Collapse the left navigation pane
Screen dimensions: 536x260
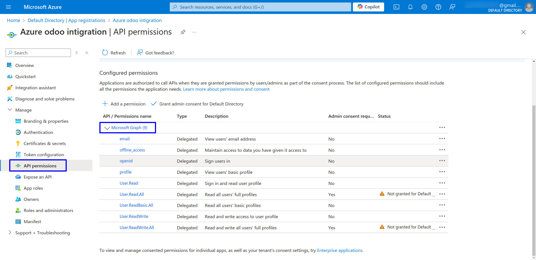click(87, 53)
